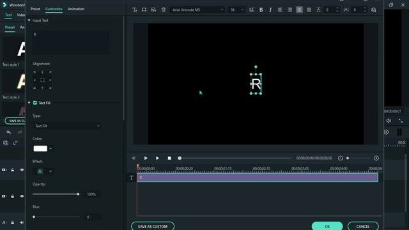Toggle eye visibility on top video track
Viewport: 409px width, 230px height.
22,170
